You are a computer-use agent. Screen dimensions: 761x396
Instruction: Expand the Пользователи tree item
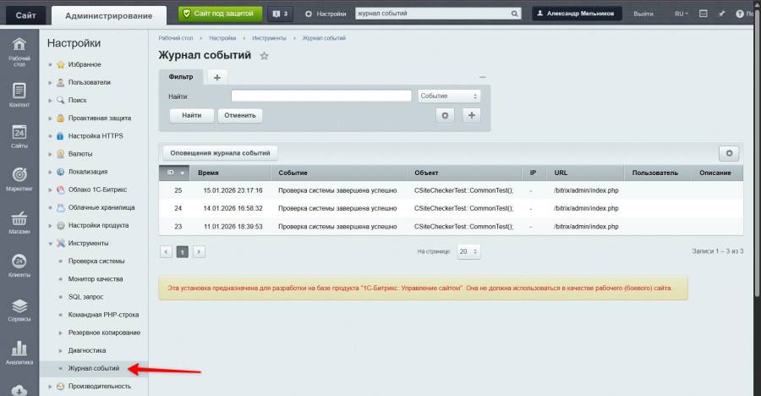[x=51, y=82]
